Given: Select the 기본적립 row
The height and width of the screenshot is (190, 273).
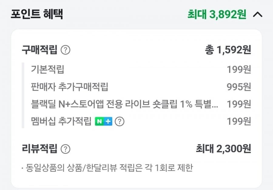Looking at the screenshot, I should 136,69.
